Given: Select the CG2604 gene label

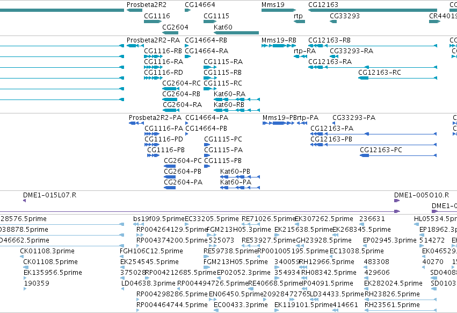Looking at the screenshot, I should tap(175, 27).
